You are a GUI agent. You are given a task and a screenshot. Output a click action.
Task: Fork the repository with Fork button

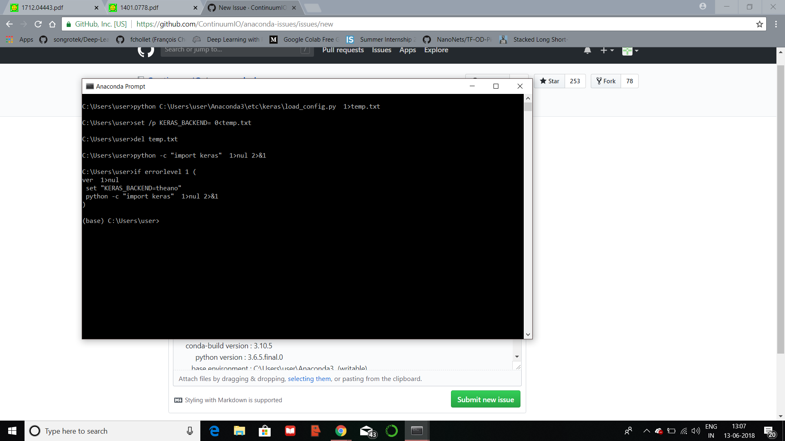(606, 81)
